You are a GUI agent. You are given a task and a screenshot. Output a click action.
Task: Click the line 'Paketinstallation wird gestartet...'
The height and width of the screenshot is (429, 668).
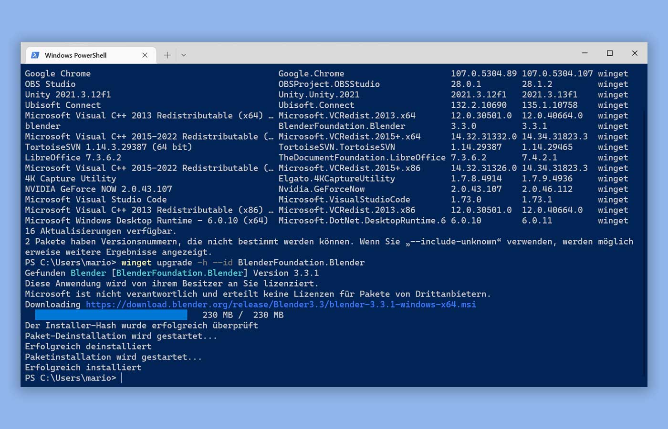pyautogui.click(x=114, y=357)
